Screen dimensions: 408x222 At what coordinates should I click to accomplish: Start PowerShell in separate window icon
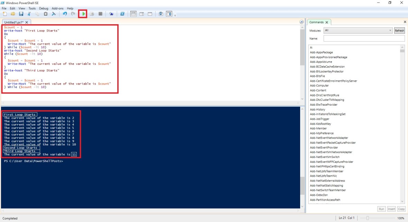(122, 14)
